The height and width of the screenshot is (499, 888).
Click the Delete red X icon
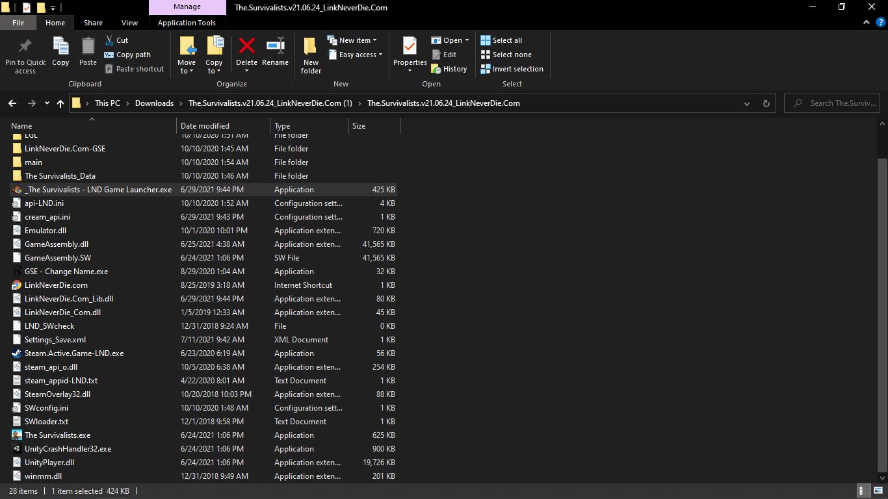click(x=246, y=47)
